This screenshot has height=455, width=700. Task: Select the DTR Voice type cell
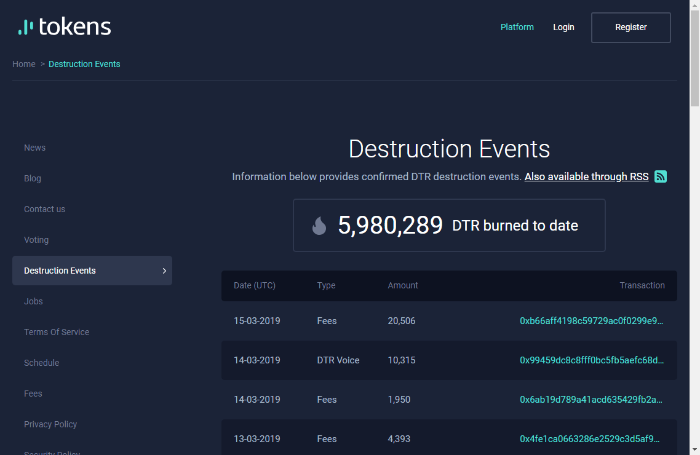(x=338, y=360)
